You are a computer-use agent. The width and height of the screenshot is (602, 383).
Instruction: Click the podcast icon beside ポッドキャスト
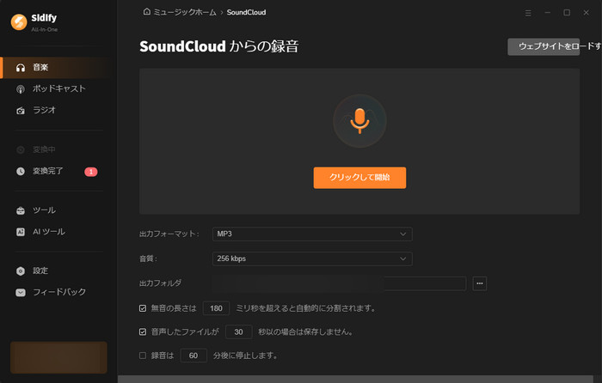21,89
